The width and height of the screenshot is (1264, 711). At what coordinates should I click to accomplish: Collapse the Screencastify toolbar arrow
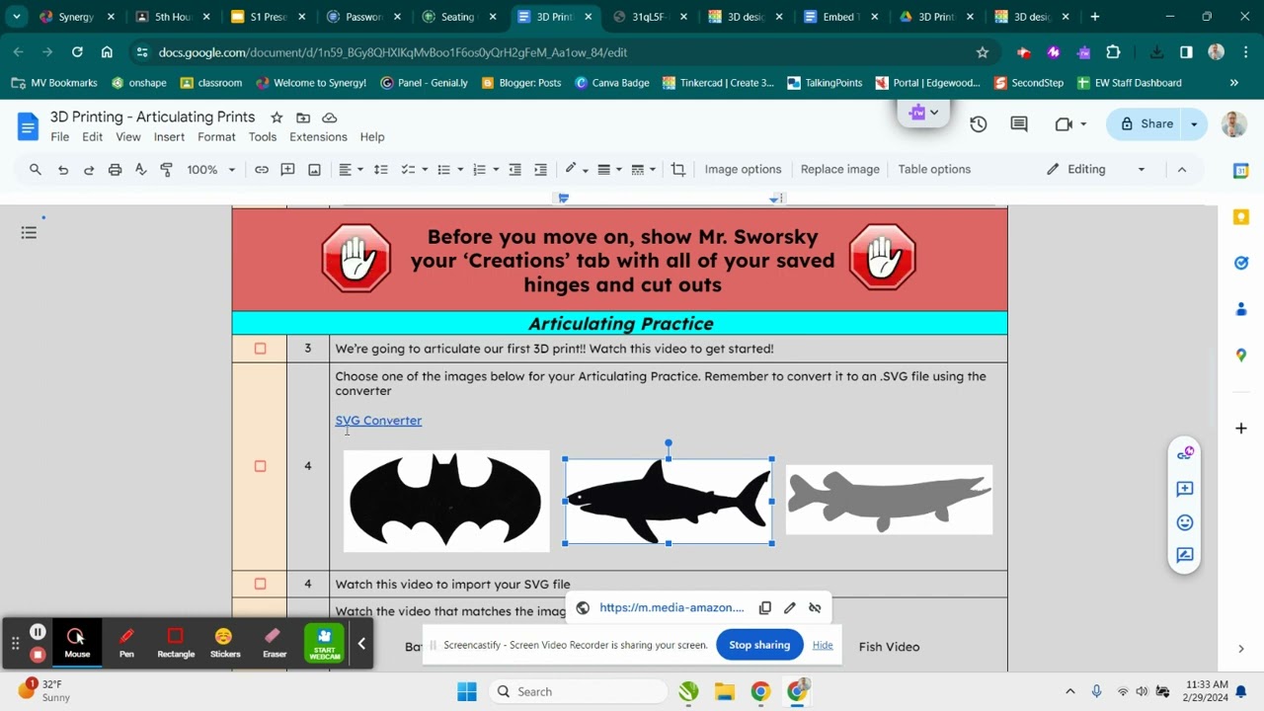(x=361, y=644)
